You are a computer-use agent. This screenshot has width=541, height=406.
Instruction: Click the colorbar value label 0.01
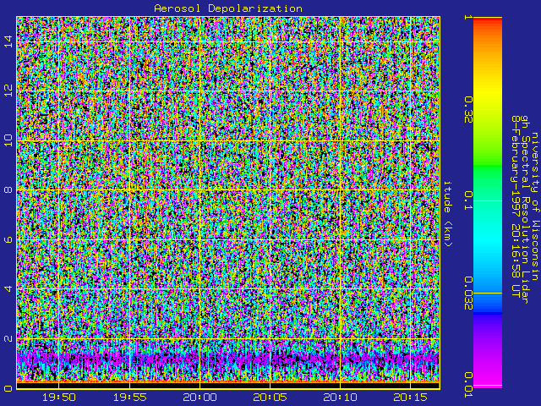(467, 385)
